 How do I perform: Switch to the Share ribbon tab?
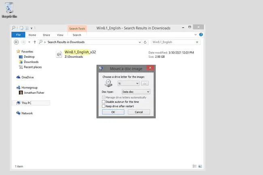46,35
